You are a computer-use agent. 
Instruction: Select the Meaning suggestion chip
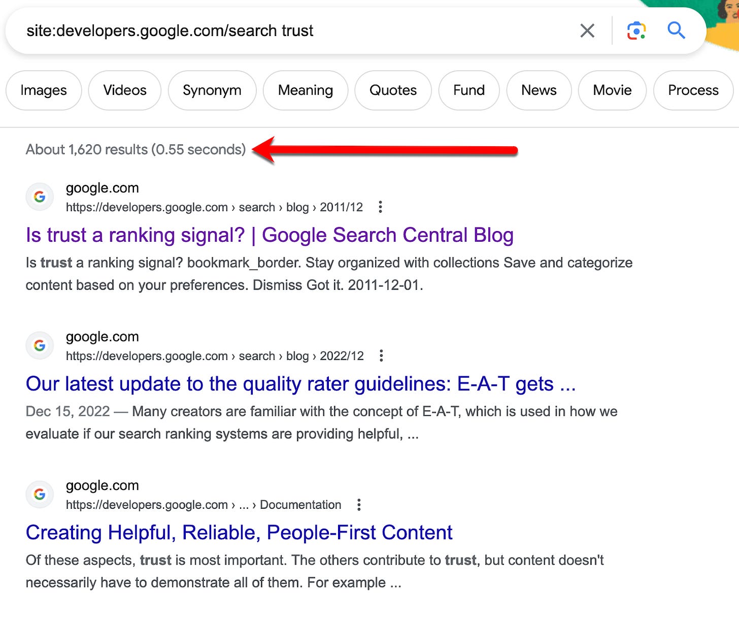tap(306, 90)
